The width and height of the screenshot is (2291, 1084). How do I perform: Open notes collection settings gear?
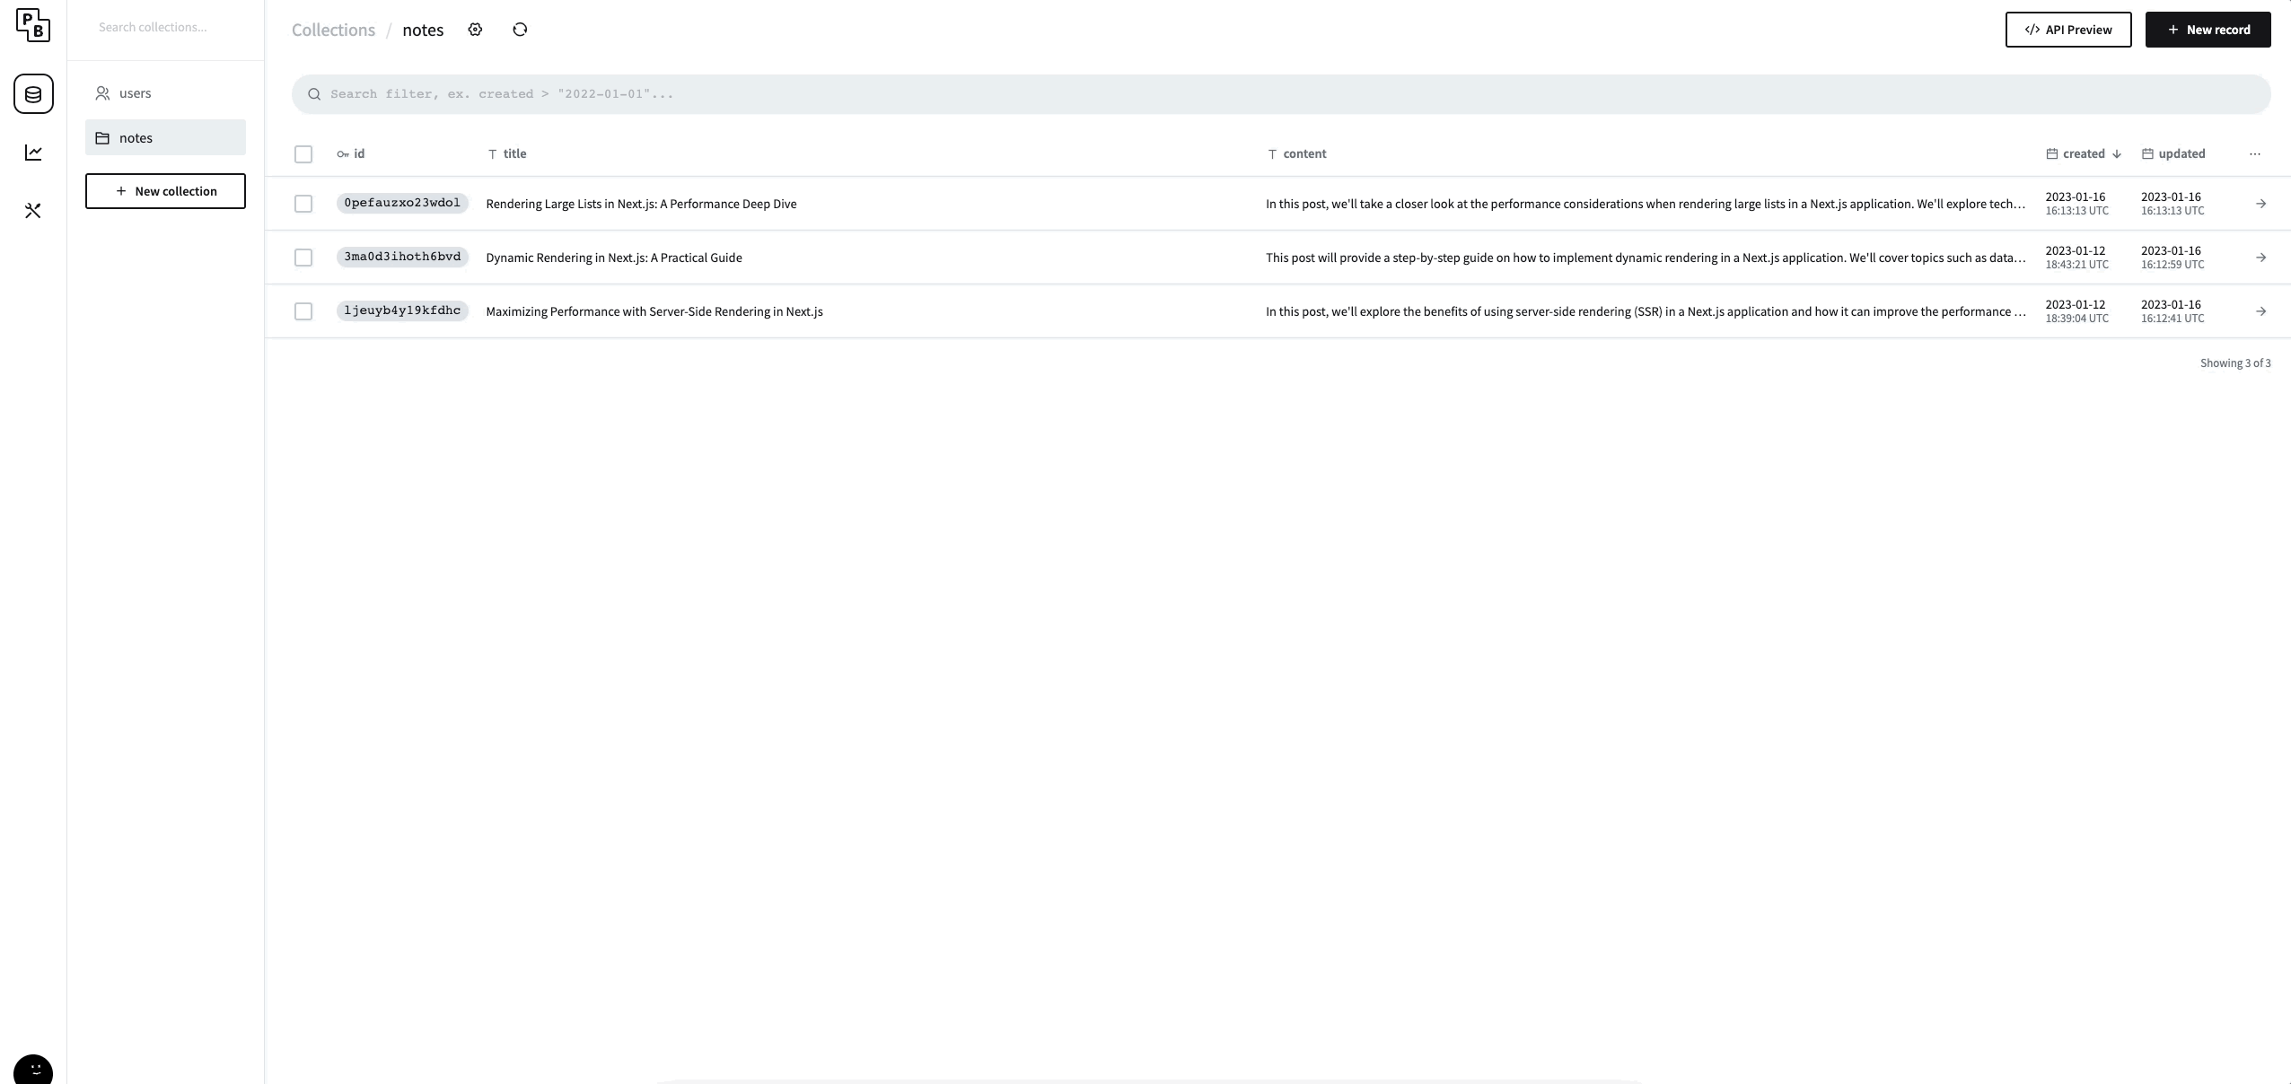[475, 30]
